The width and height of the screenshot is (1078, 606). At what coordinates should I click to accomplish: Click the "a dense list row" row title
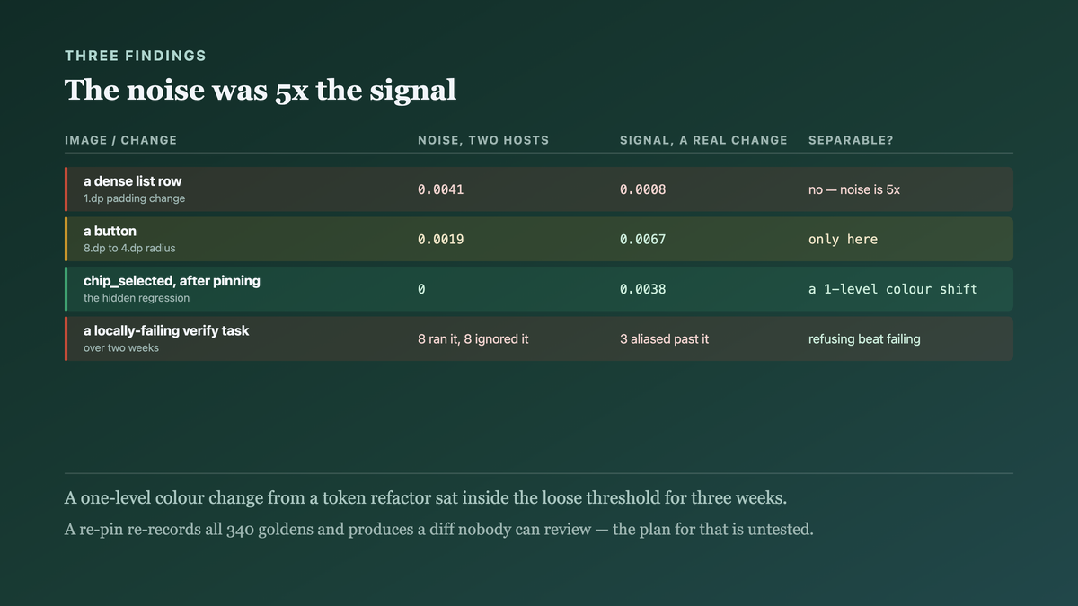[x=133, y=181]
